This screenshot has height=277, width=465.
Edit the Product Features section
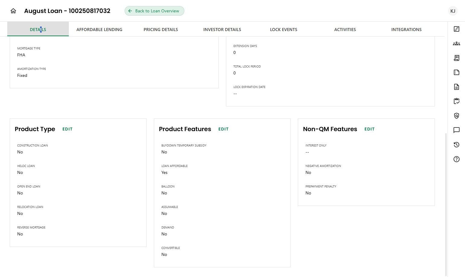pyautogui.click(x=223, y=129)
